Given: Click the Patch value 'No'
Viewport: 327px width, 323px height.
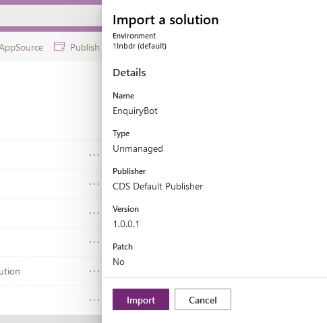Looking at the screenshot, I should click(x=119, y=262).
